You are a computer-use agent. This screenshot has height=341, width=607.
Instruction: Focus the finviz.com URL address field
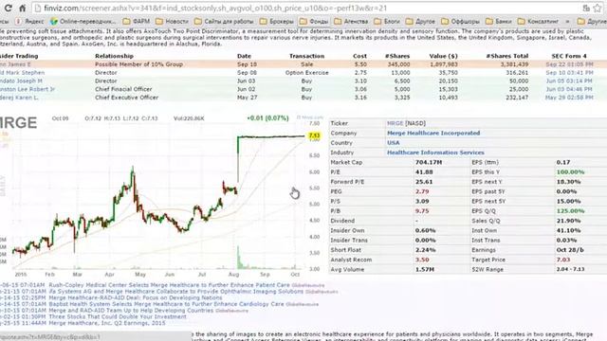[x=305, y=9]
